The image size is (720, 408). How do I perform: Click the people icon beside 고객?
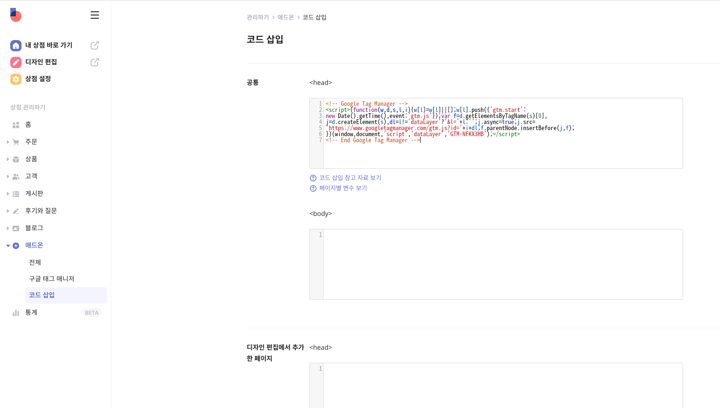[16, 177]
